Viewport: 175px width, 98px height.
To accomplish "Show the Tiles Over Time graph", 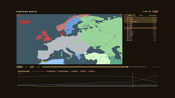I will [x=24, y=71].
